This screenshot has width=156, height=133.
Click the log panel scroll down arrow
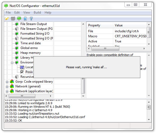149,120
